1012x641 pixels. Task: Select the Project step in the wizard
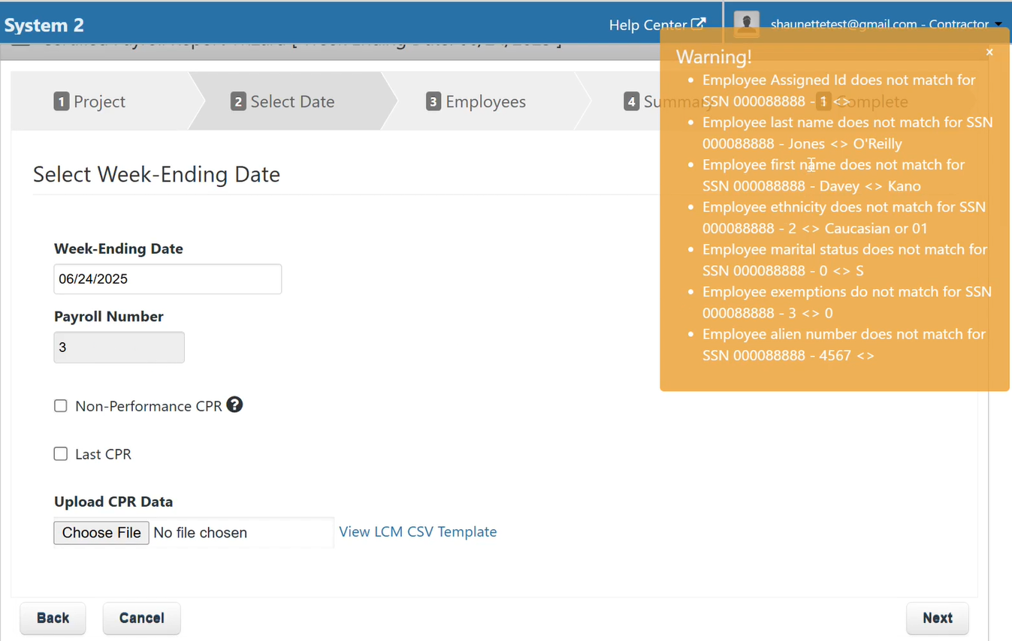[89, 101]
